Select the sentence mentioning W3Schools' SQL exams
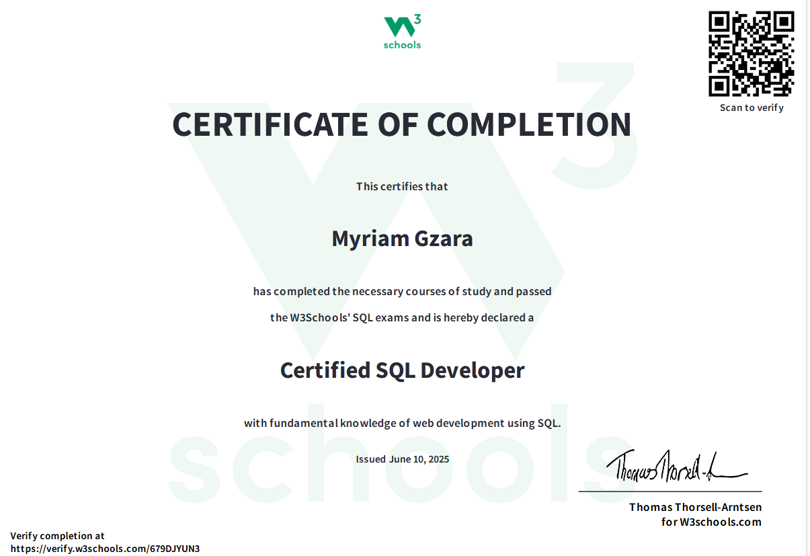The height and width of the screenshot is (556, 810). coord(403,317)
